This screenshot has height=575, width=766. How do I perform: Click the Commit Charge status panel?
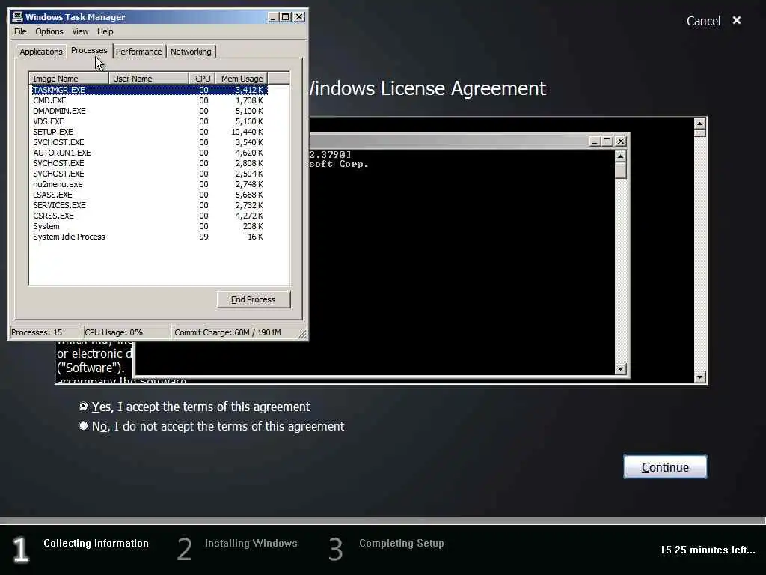(x=235, y=333)
